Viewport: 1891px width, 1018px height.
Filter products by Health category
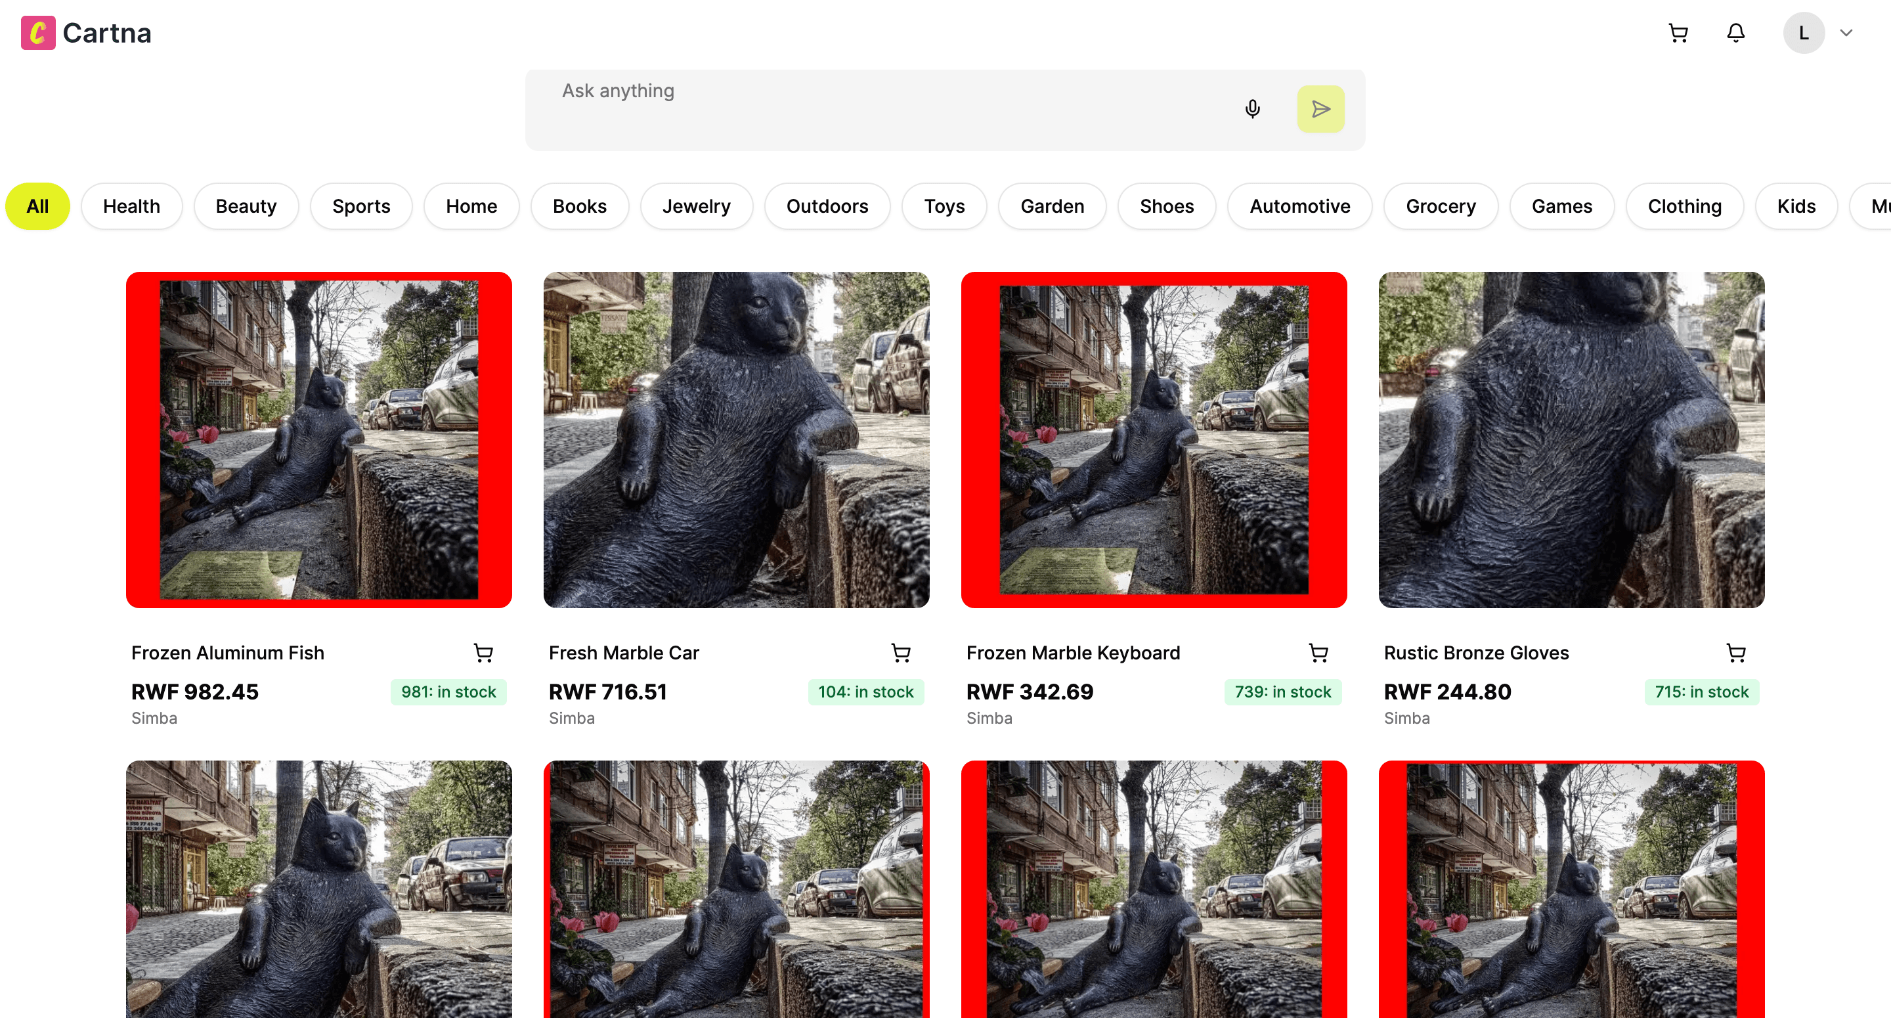point(131,206)
